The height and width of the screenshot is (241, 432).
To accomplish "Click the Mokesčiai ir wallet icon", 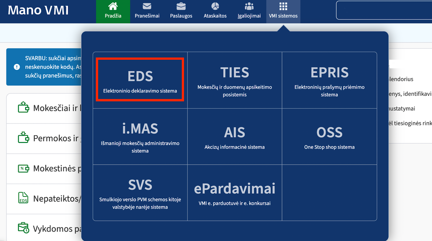I will 23,107.
